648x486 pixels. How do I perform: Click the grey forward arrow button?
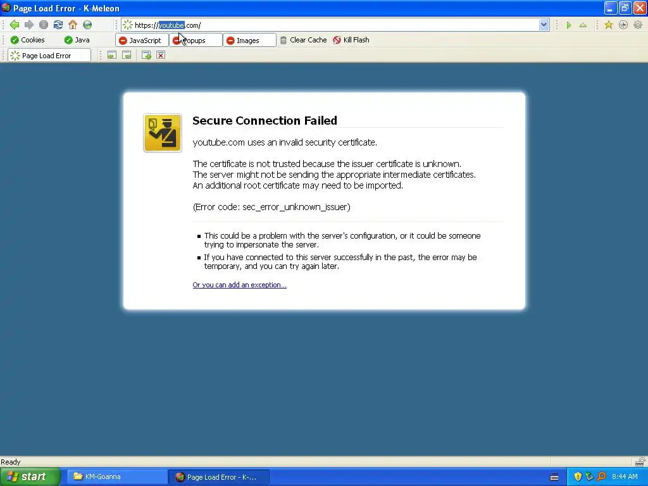click(x=29, y=25)
